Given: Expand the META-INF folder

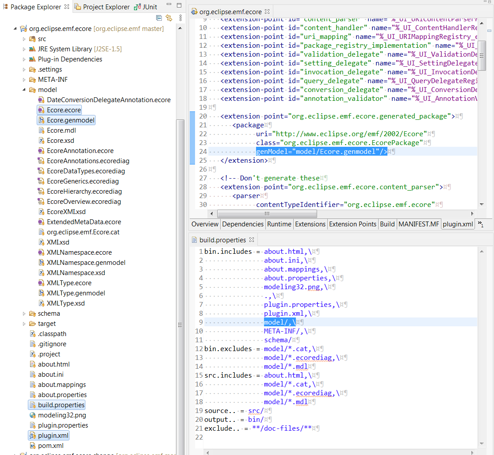Looking at the screenshot, I should (24, 80).
